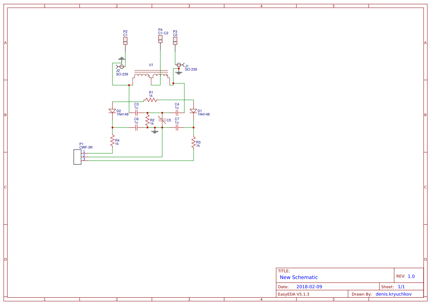Click resistor R3 symbol
431x305 pixels.
(193, 142)
